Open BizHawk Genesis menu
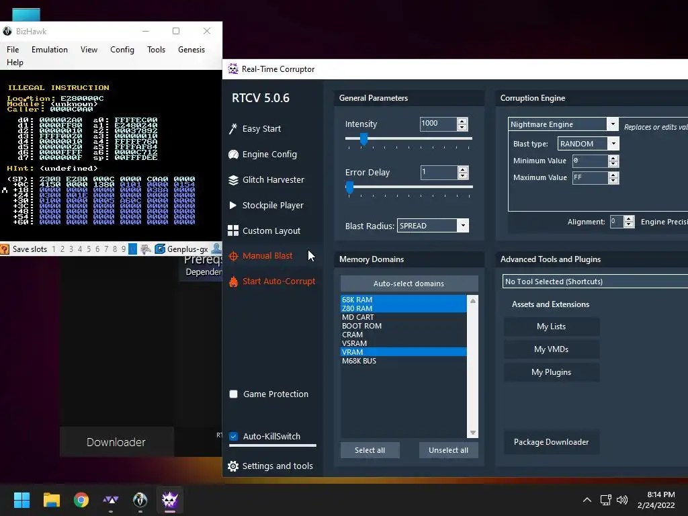The width and height of the screenshot is (688, 516). click(x=191, y=50)
